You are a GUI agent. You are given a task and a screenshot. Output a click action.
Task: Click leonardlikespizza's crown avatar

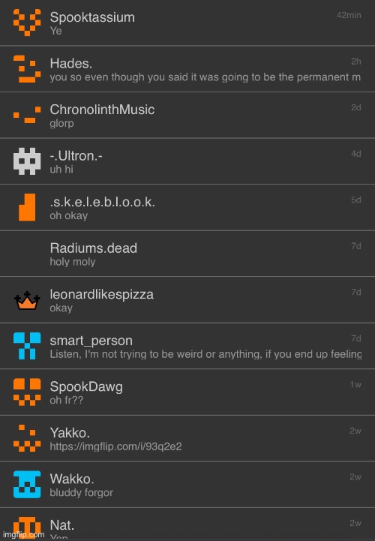pyautogui.click(x=27, y=300)
